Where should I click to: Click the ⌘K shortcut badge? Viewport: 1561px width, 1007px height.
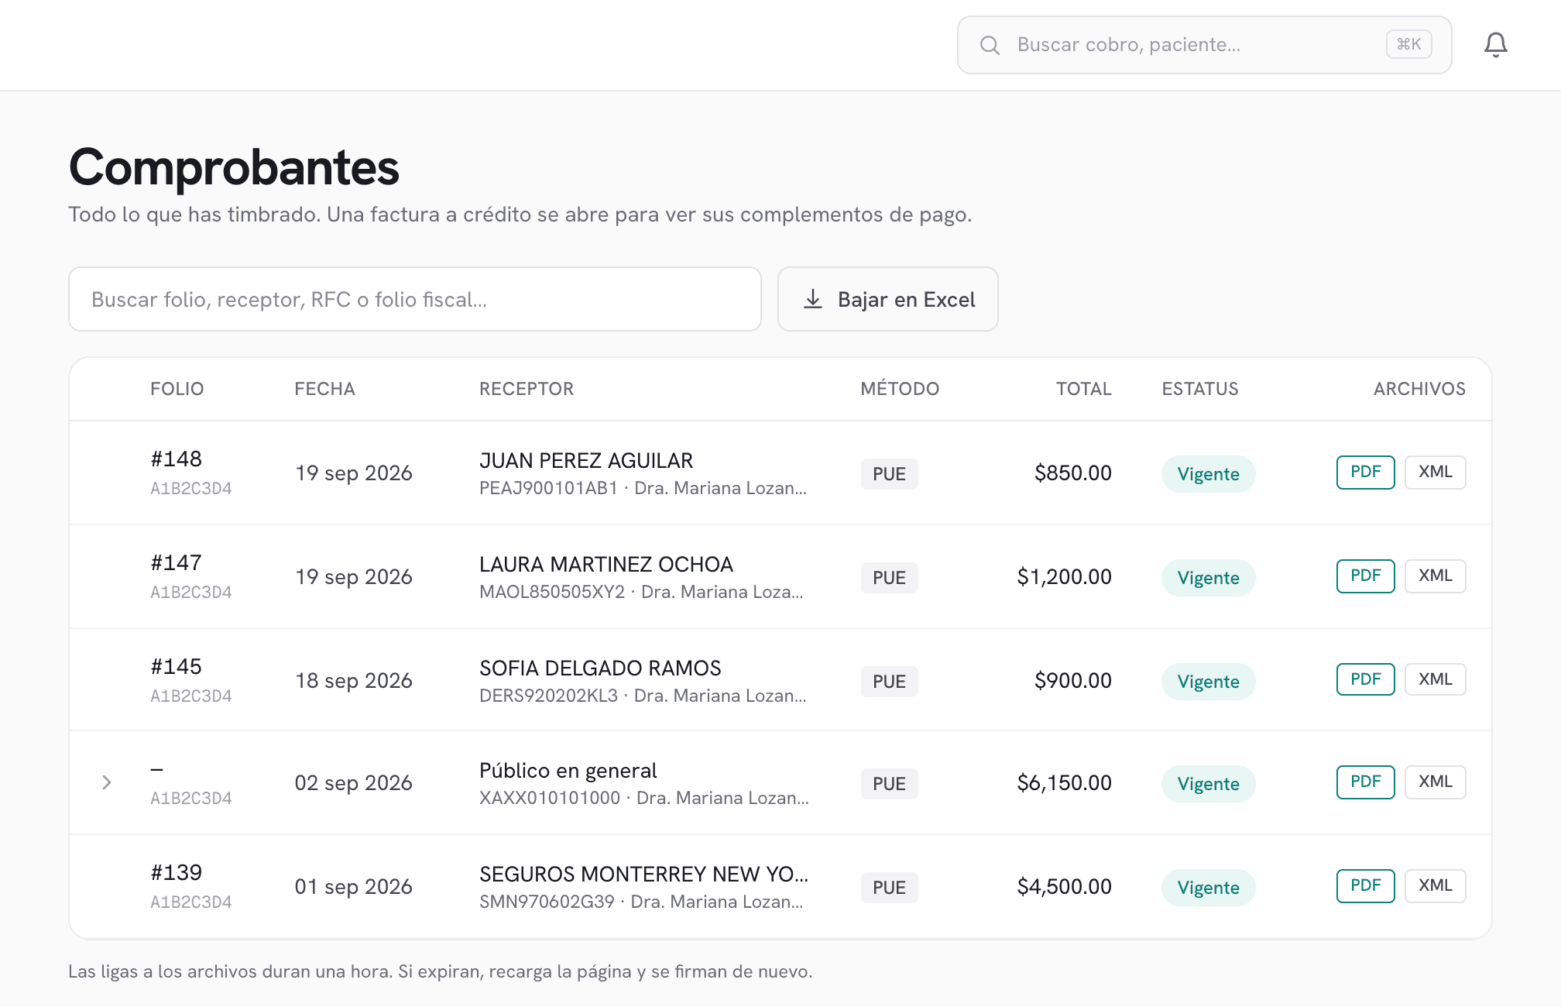(x=1408, y=44)
